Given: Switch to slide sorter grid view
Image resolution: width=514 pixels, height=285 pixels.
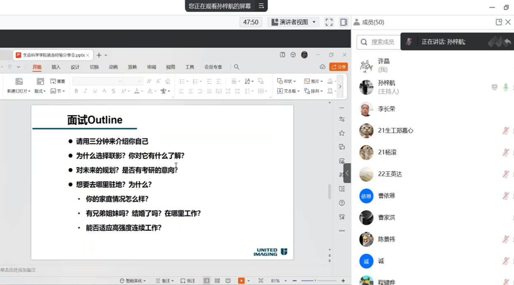Looking at the screenshot, I should coord(217,280).
